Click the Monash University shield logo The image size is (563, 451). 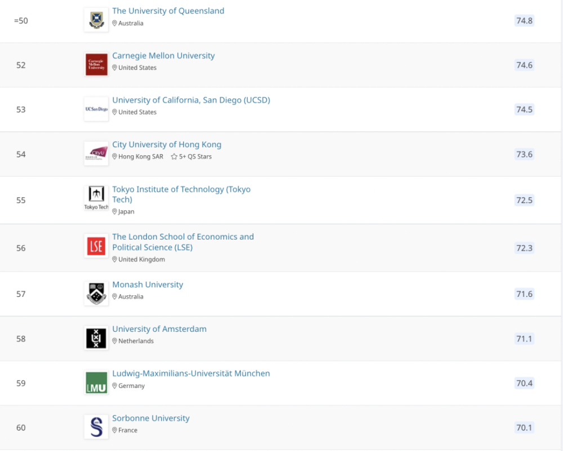click(96, 294)
